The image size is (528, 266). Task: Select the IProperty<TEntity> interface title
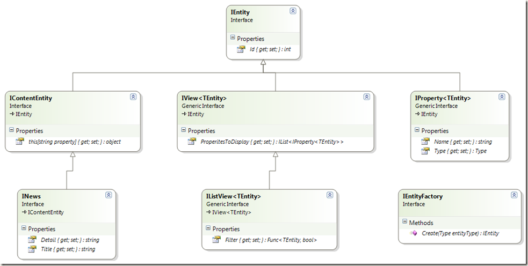443,98
